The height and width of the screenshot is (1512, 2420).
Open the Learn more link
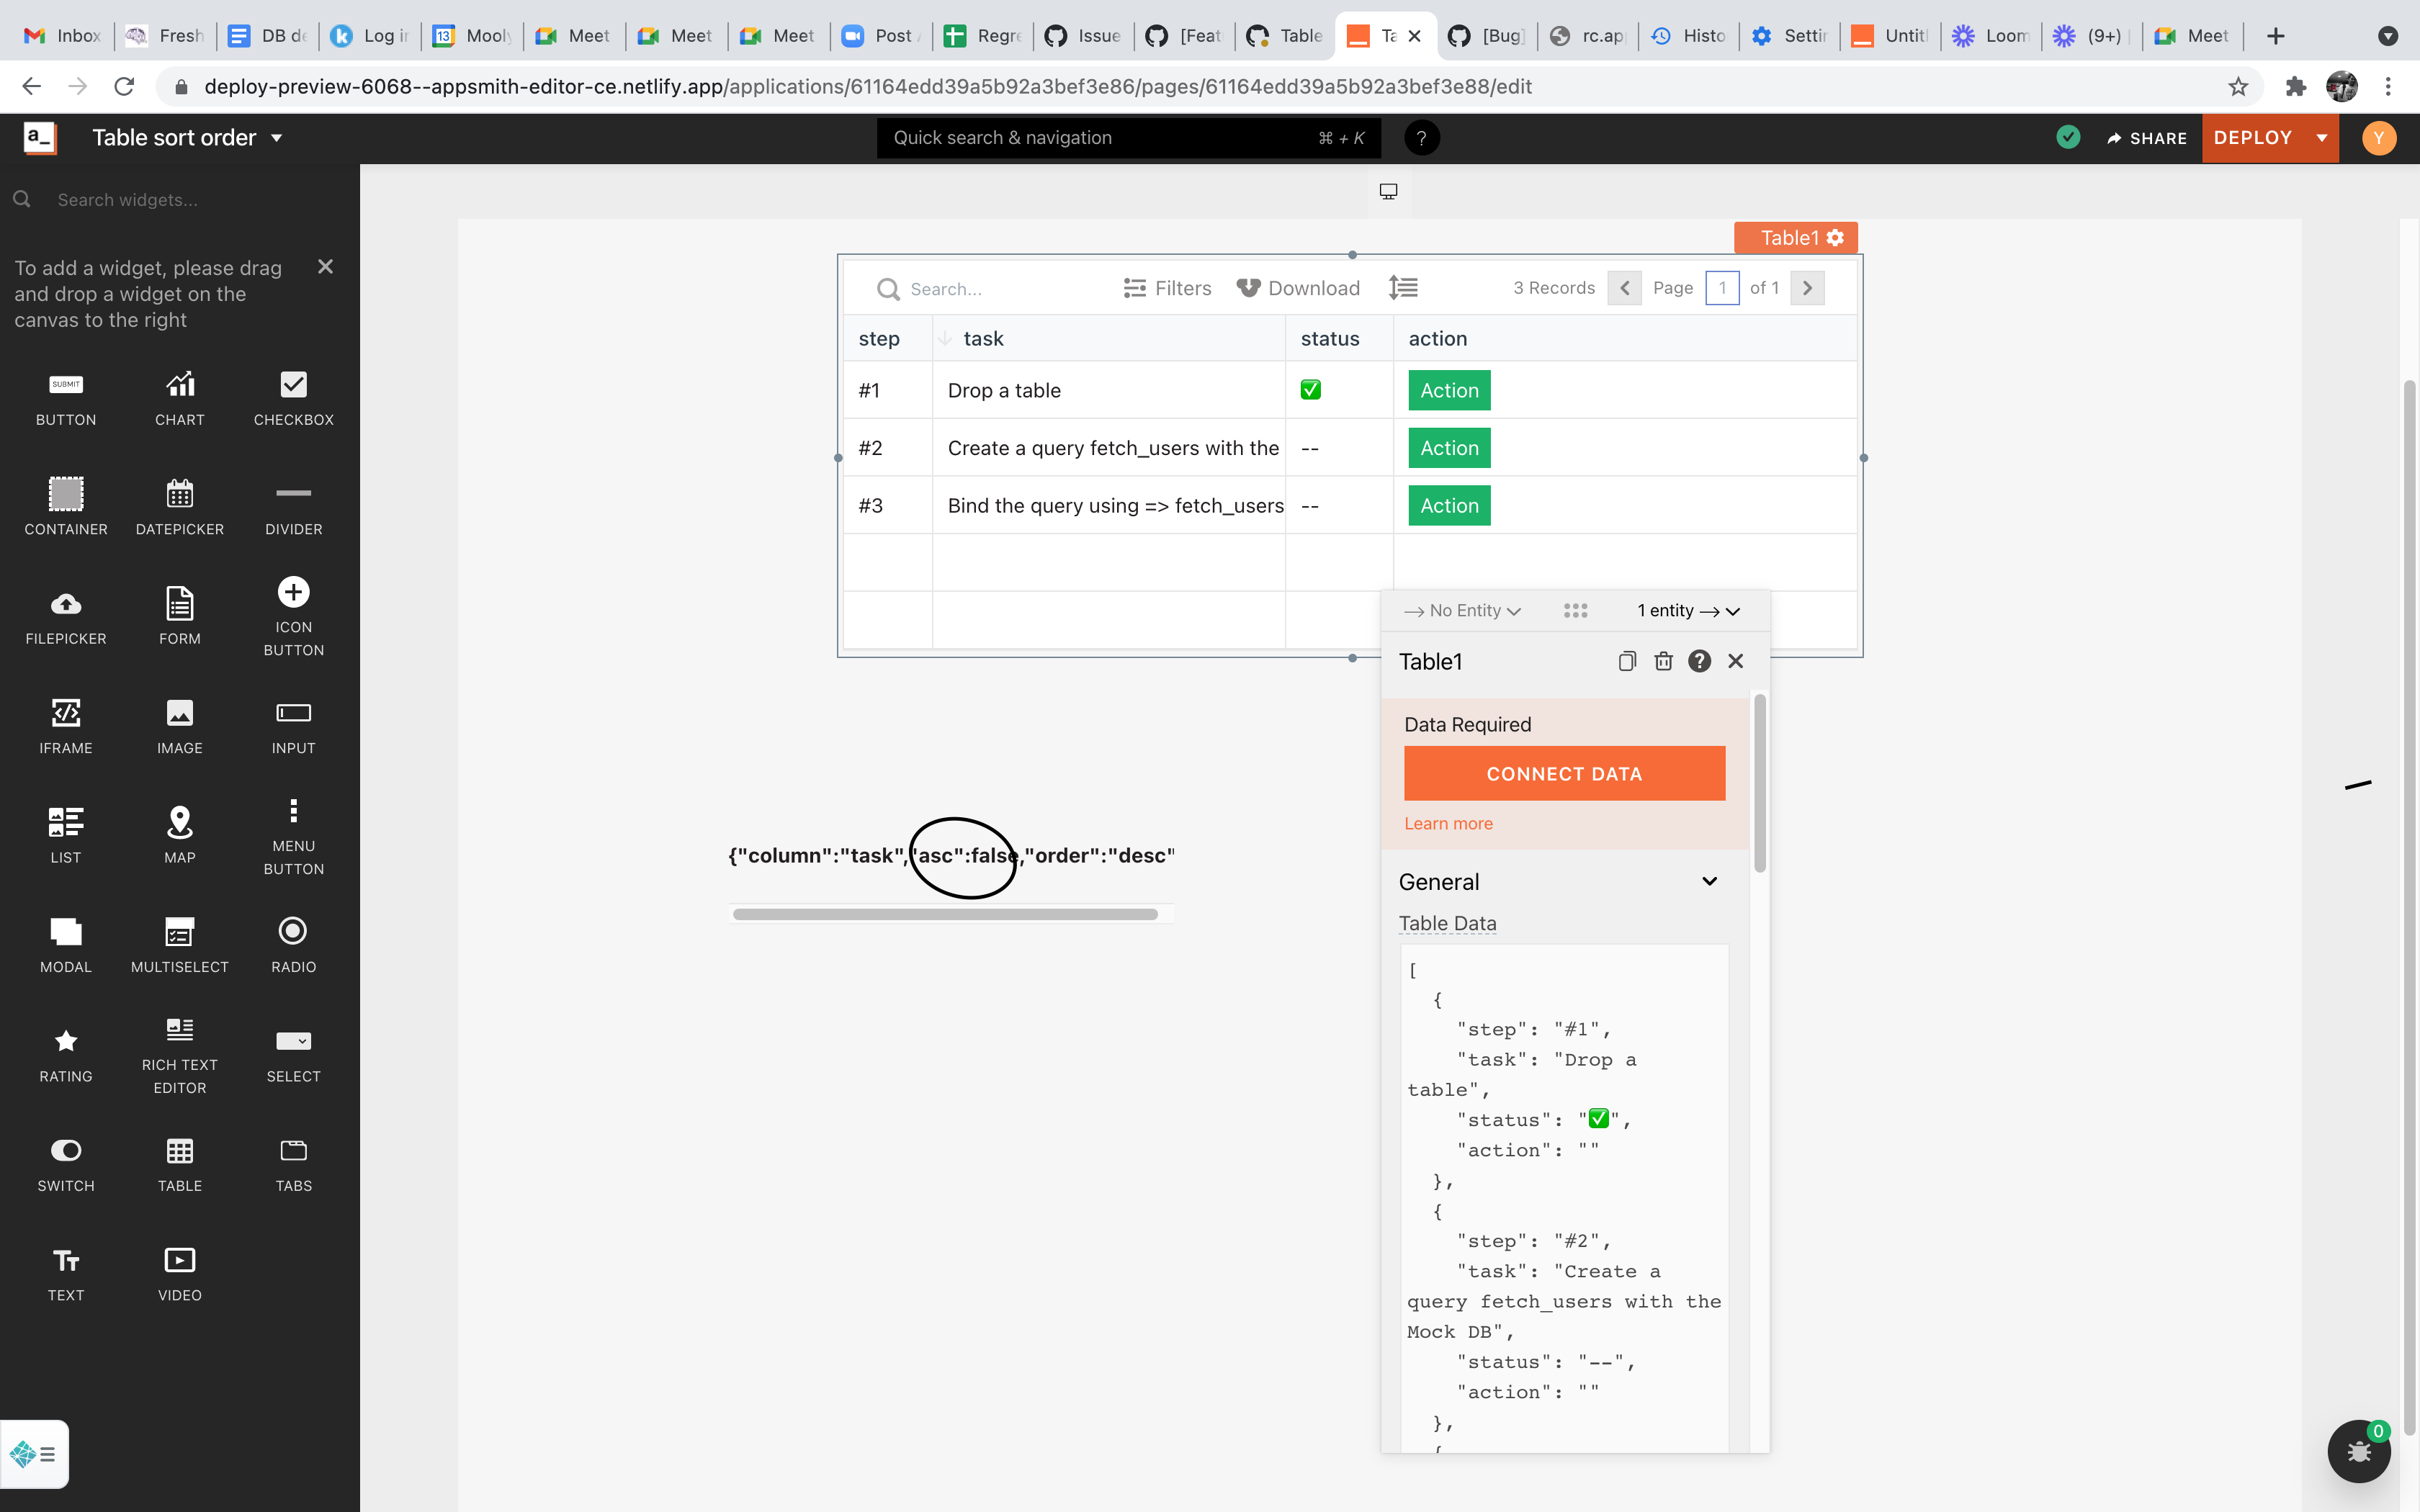[1448, 823]
